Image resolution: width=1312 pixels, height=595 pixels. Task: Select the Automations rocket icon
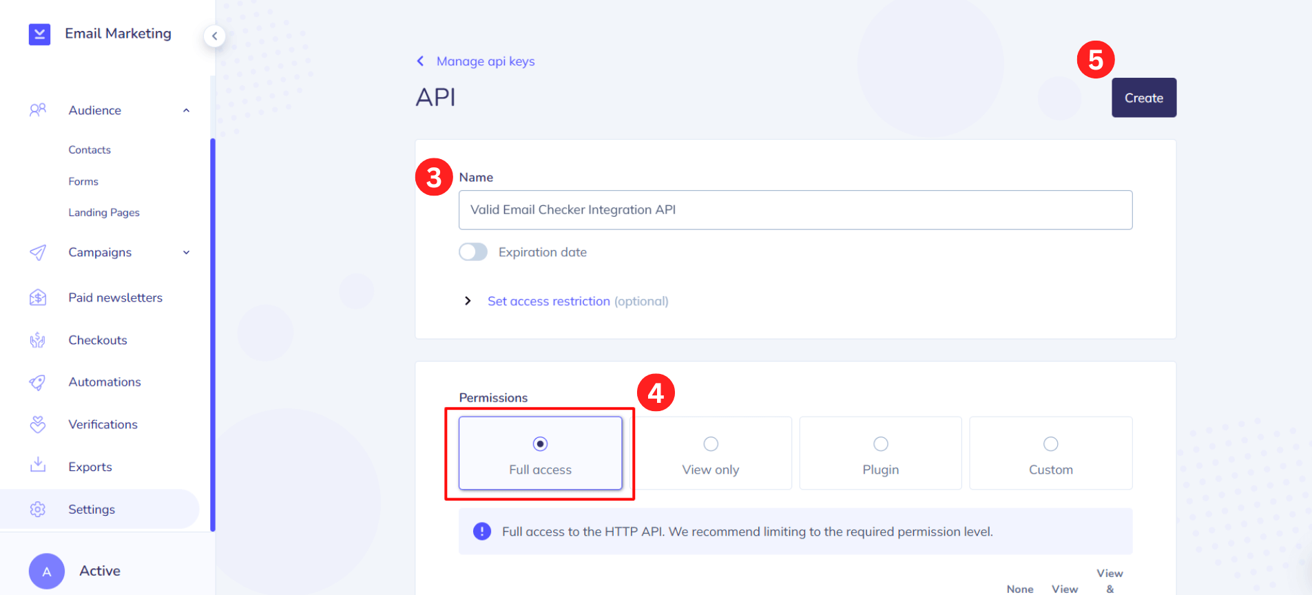tap(38, 382)
